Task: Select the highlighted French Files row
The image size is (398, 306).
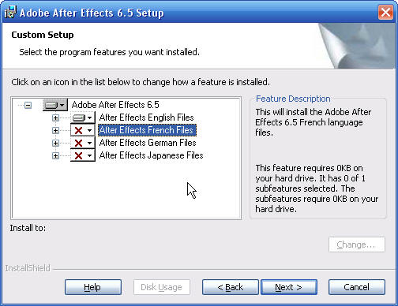Action: pyautogui.click(x=147, y=130)
